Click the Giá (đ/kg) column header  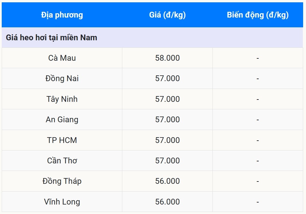167,15
